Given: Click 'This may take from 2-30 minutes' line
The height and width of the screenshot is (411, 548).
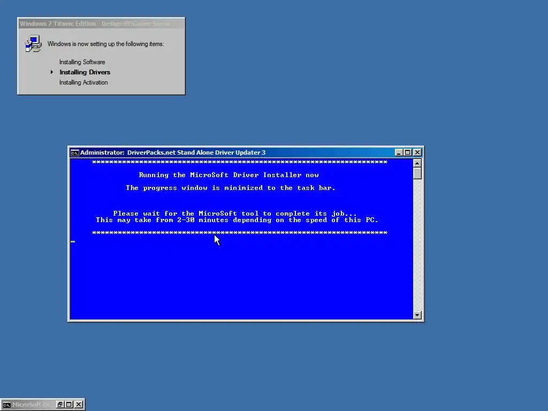Looking at the screenshot, I should pyautogui.click(x=237, y=220).
